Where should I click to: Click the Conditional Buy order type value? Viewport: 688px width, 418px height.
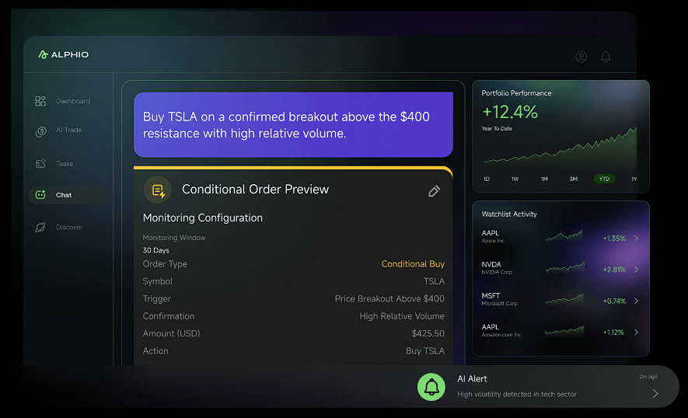point(413,264)
